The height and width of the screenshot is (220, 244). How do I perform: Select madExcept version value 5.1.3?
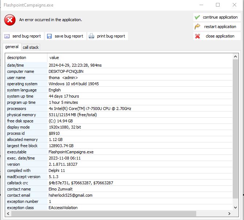tap(54, 177)
